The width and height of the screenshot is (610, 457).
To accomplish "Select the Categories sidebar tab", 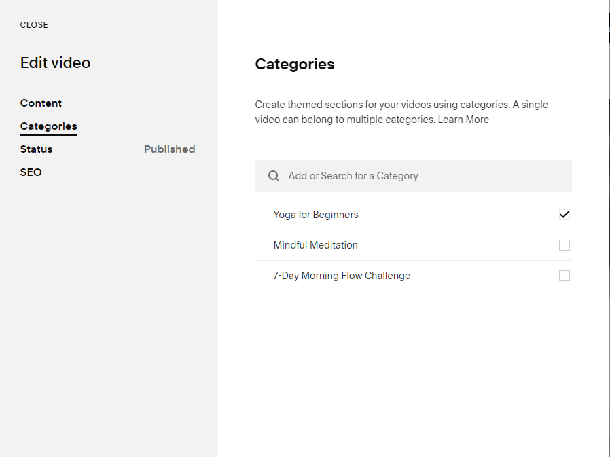I will [x=49, y=126].
